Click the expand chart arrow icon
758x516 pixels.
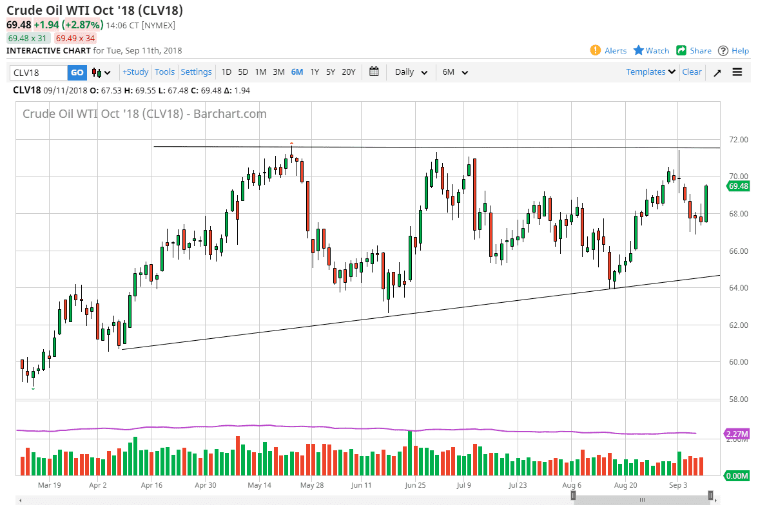[717, 72]
